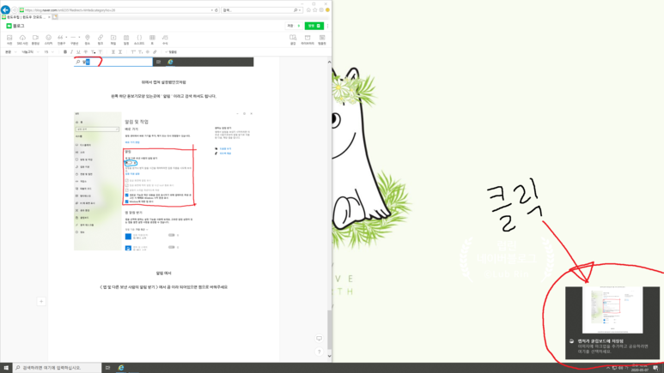Open the help question mark button

pos(319,352)
